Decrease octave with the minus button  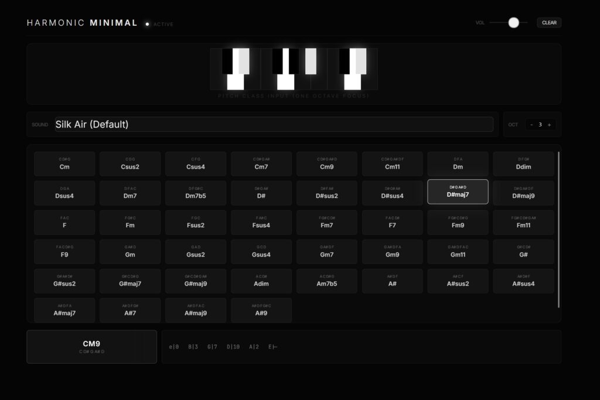coord(531,125)
